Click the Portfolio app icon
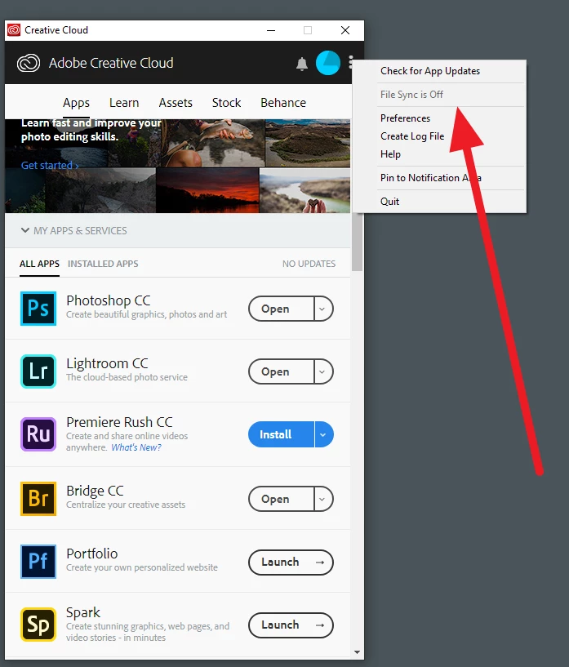Image resolution: width=569 pixels, height=667 pixels. click(x=38, y=562)
